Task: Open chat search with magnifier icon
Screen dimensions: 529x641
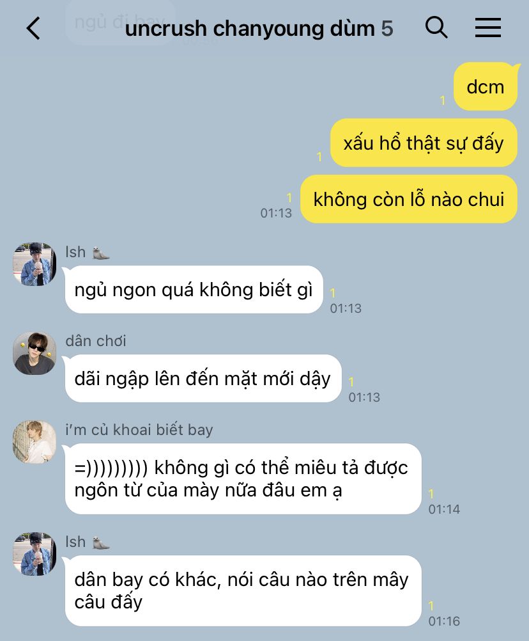Action: click(436, 28)
